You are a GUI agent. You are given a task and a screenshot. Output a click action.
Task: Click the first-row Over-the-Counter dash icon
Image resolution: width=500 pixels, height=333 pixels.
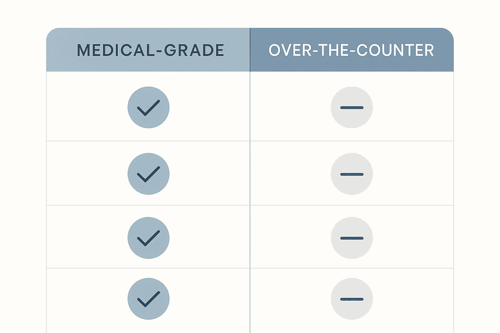(x=352, y=108)
